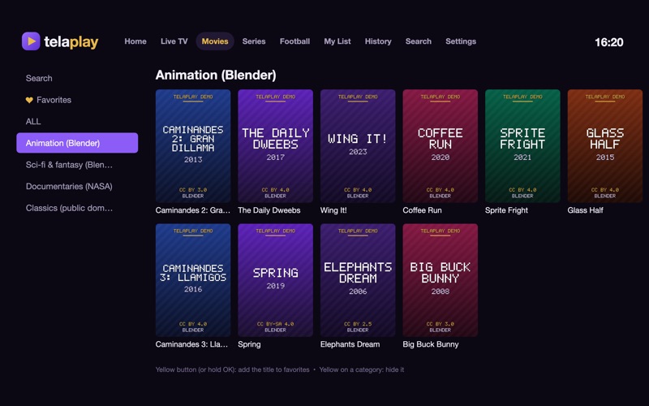Screen dimensions: 649x406
Task: Open Search in the top navigation bar
Action: click(x=418, y=41)
